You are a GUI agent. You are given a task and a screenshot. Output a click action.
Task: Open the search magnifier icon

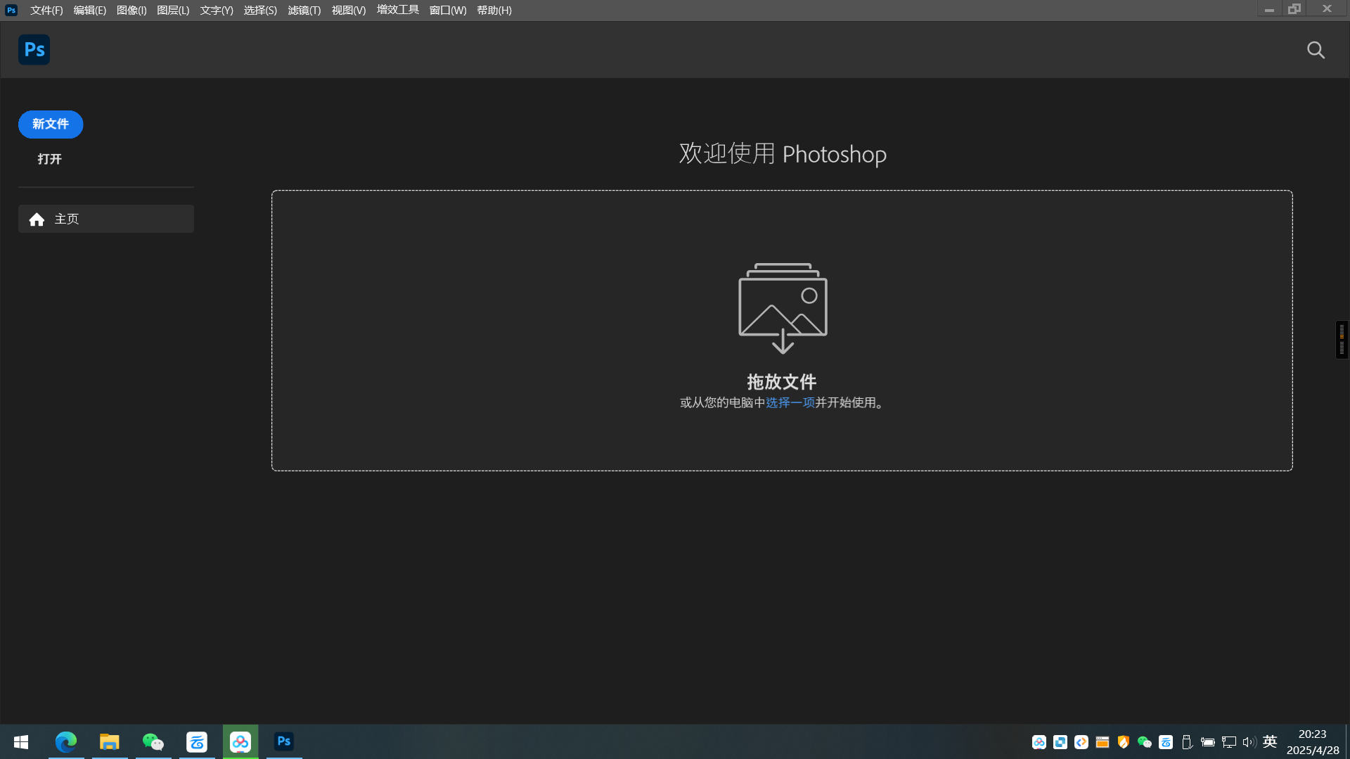click(1316, 50)
